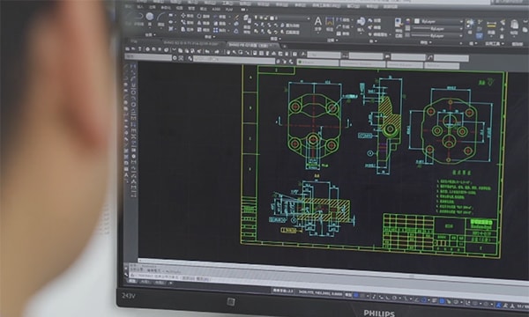The image size is (529, 317).
Task: Select the Circle drawing tool in ribbon
Action: pos(150,16)
